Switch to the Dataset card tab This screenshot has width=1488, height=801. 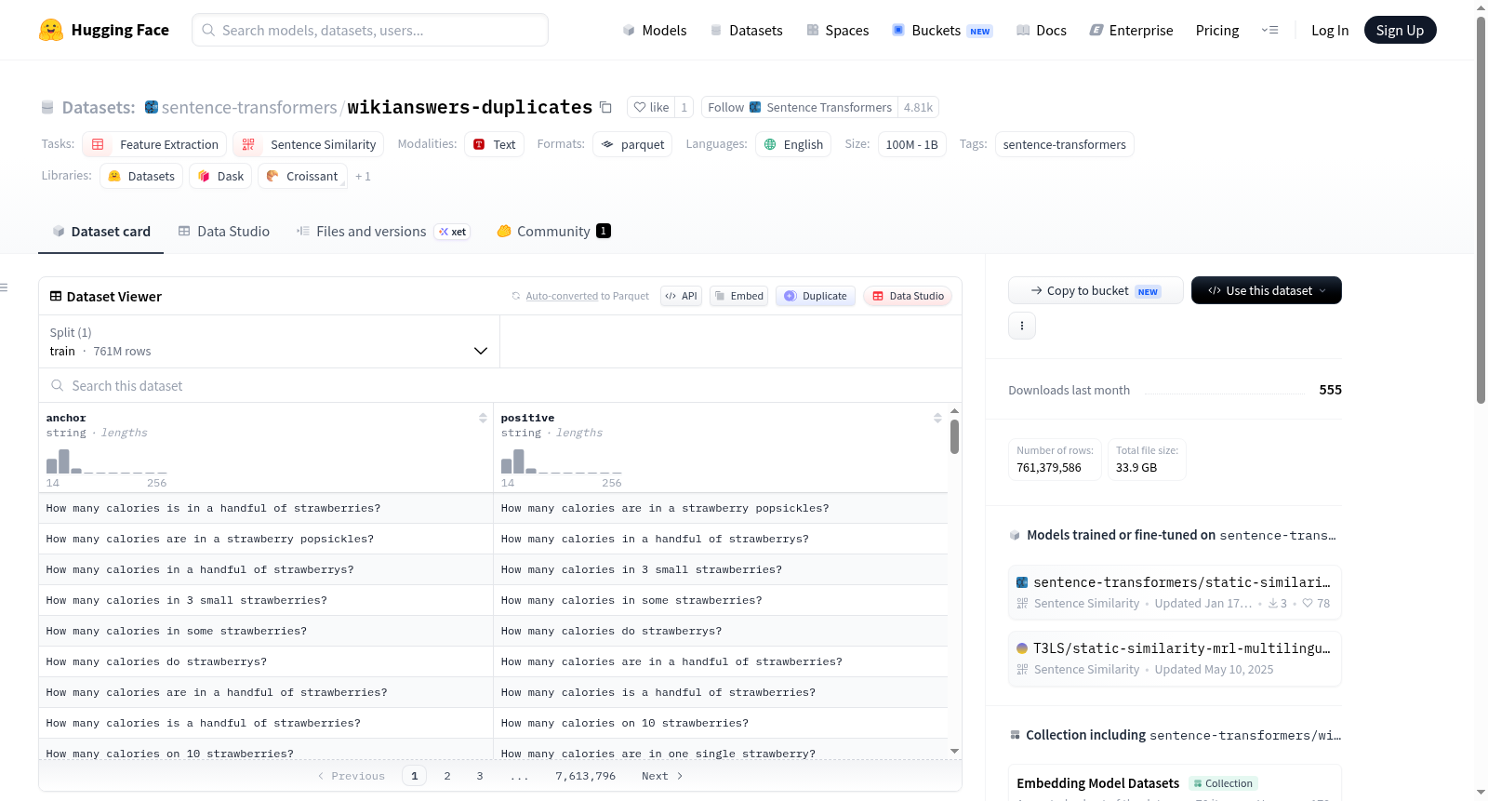101,232
